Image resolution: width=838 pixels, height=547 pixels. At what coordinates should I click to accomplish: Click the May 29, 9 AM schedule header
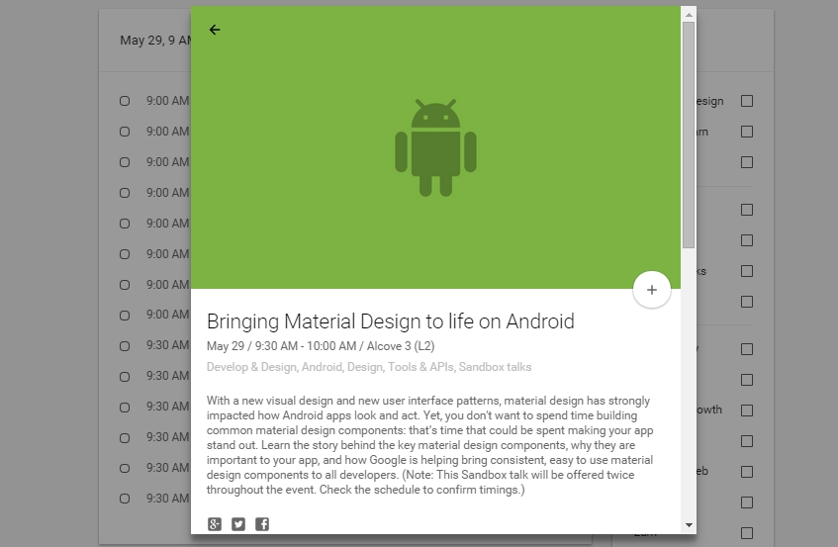pos(155,41)
